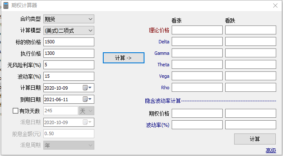Open the 高级 link

(x=271, y=150)
